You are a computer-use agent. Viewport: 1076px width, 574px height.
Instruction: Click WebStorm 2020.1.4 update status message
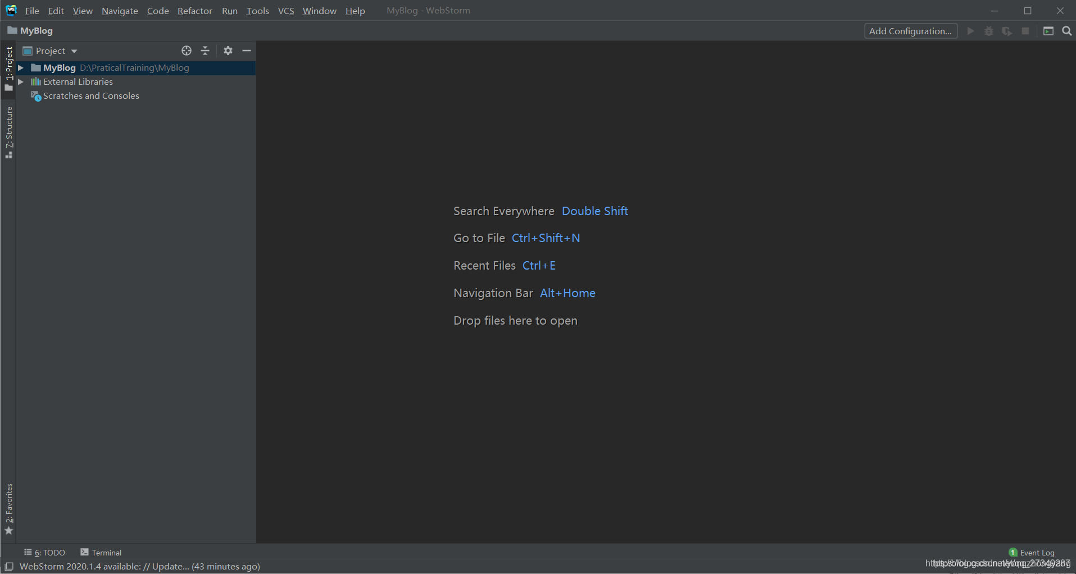coord(140,566)
